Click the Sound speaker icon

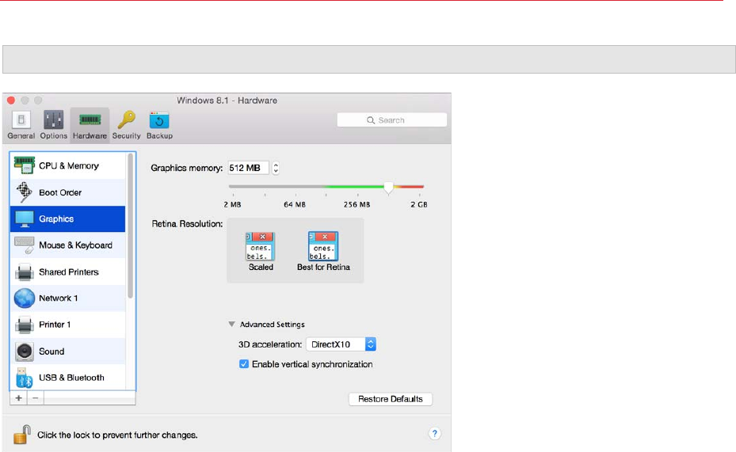[x=25, y=351]
